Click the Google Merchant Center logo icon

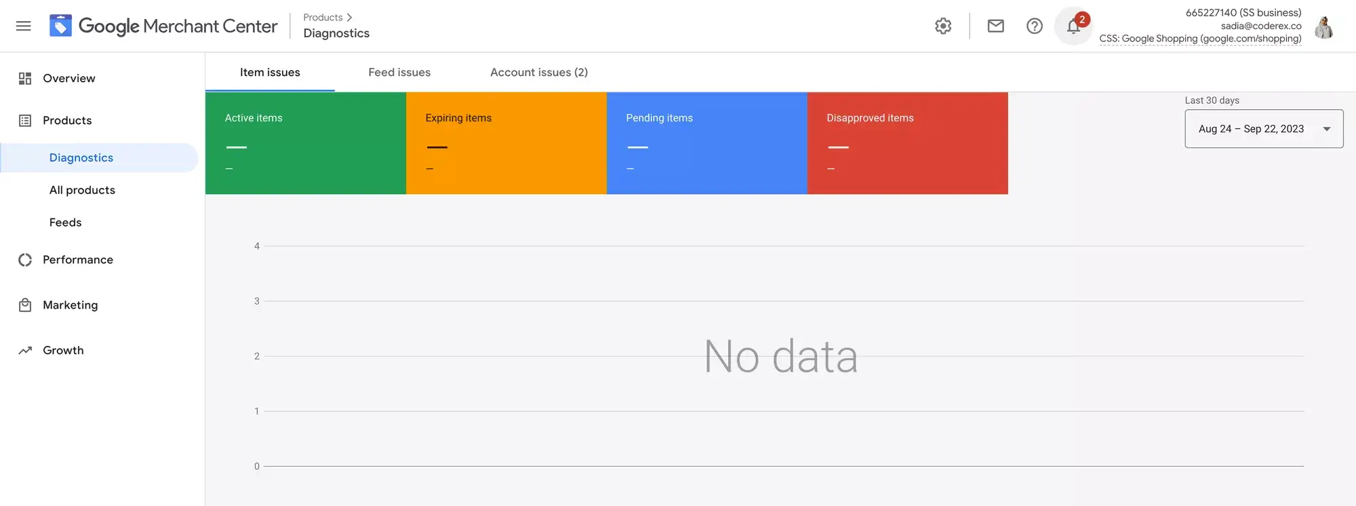(x=60, y=26)
